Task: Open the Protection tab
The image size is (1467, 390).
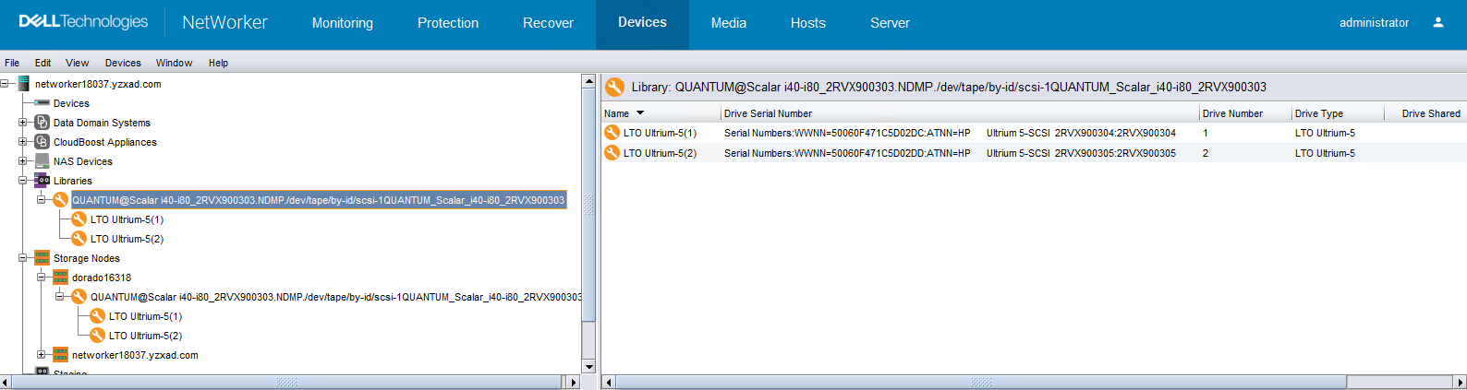Action: coord(448,23)
